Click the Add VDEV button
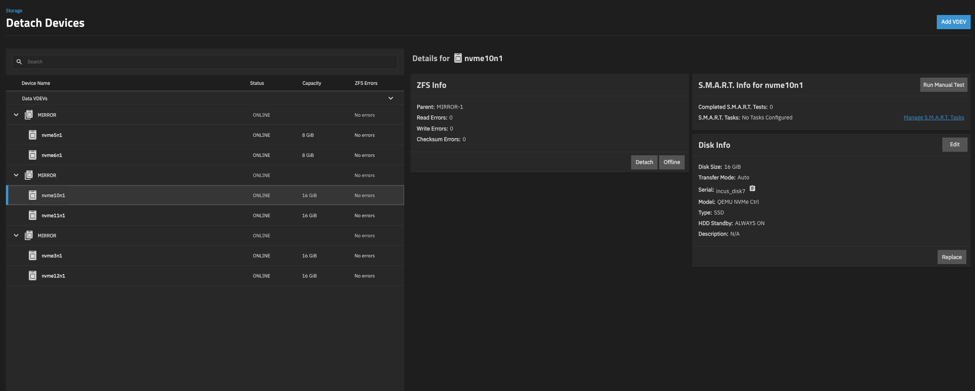Screen dimensions: 975x391 (x=953, y=22)
